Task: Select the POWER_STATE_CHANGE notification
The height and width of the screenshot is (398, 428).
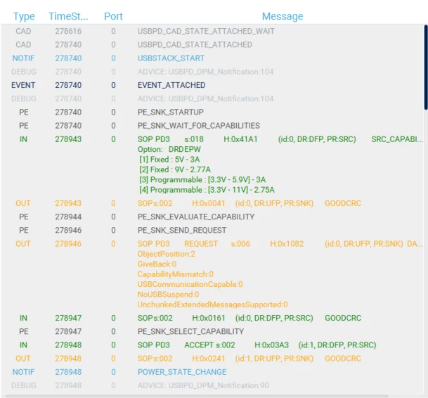Action: 182,372
